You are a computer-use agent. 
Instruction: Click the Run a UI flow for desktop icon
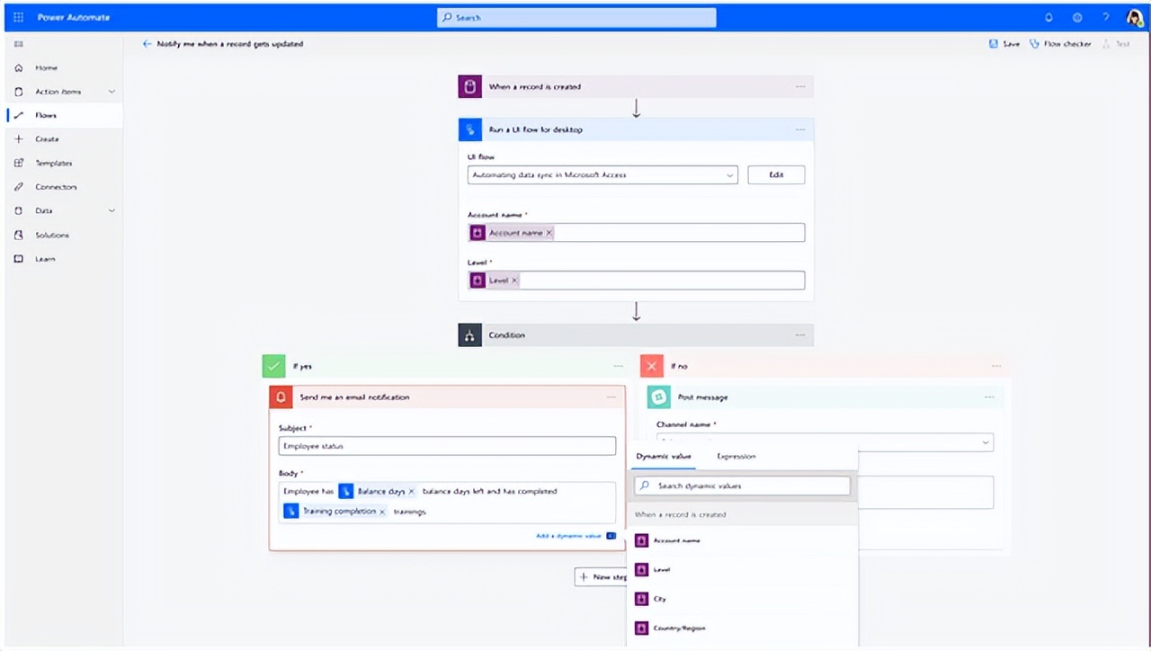click(x=470, y=129)
